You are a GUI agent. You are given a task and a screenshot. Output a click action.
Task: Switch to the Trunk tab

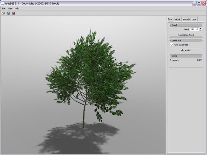point(178,20)
